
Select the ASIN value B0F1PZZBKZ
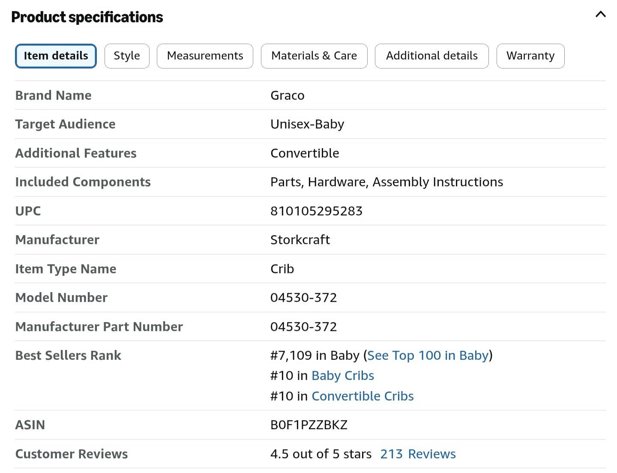tap(308, 425)
